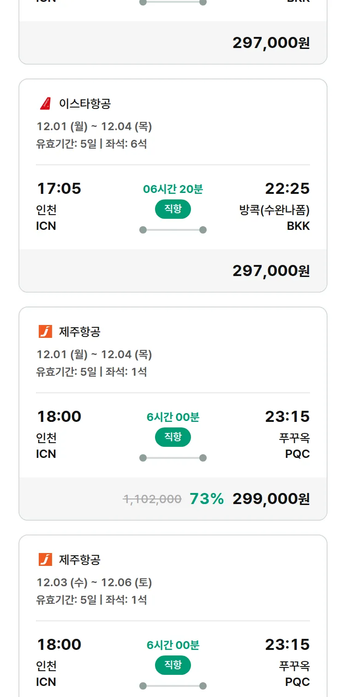This screenshot has width=346, height=697.
Task: Tap 직항 badge on 12.03 Phu Quoc flight
Action: [173, 665]
